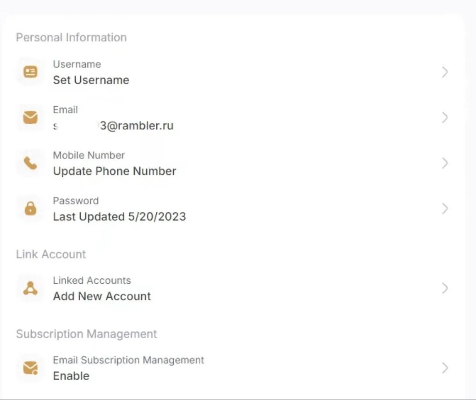Click the Linked Accounts network icon

tap(30, 288)
